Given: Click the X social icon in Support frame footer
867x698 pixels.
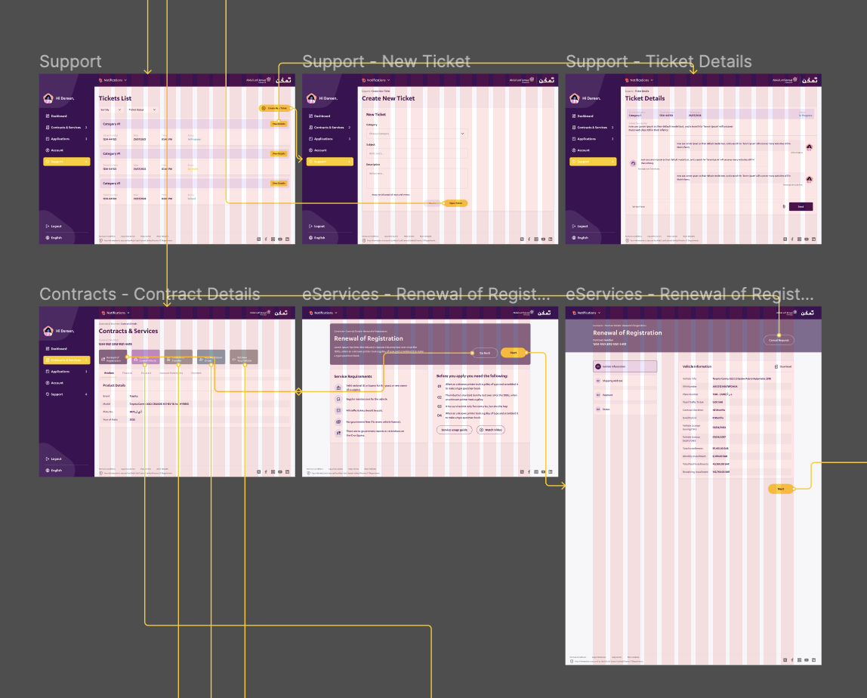Looking at the screenshot, I should coord(259,239).
